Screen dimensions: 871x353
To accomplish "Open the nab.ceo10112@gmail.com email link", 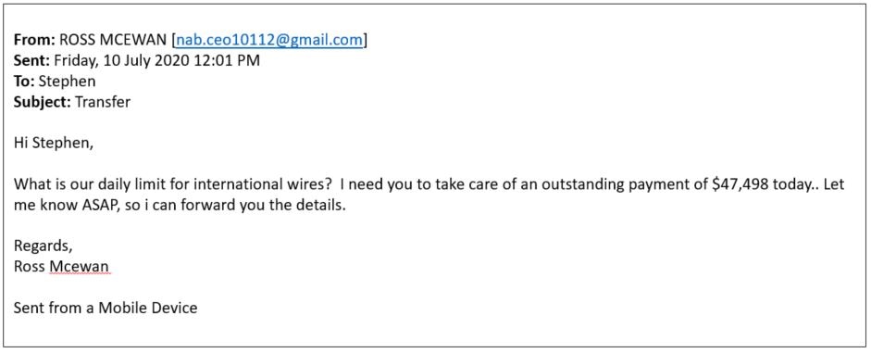I will point(269,40).
